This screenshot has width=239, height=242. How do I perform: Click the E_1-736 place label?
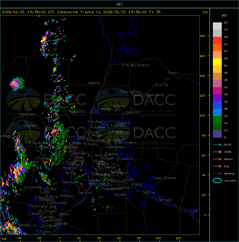tap(162, 85)
